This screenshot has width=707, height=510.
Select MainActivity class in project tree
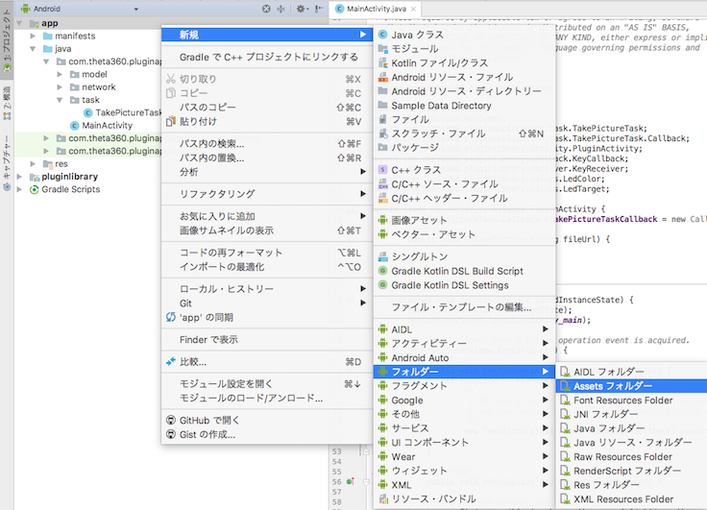click(107, 126)
